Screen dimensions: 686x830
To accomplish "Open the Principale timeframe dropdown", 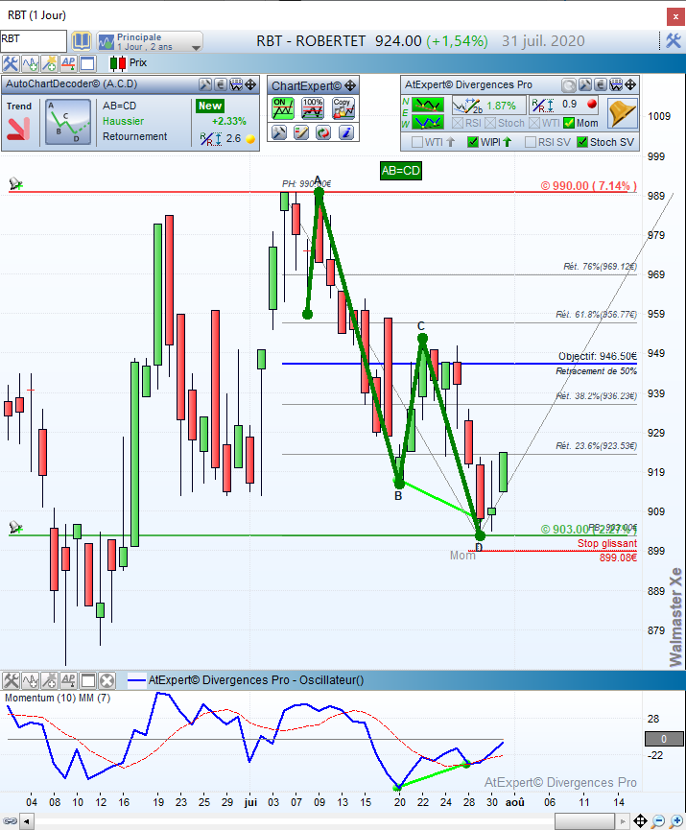I will pyautogui.click(x=150, y=41).
